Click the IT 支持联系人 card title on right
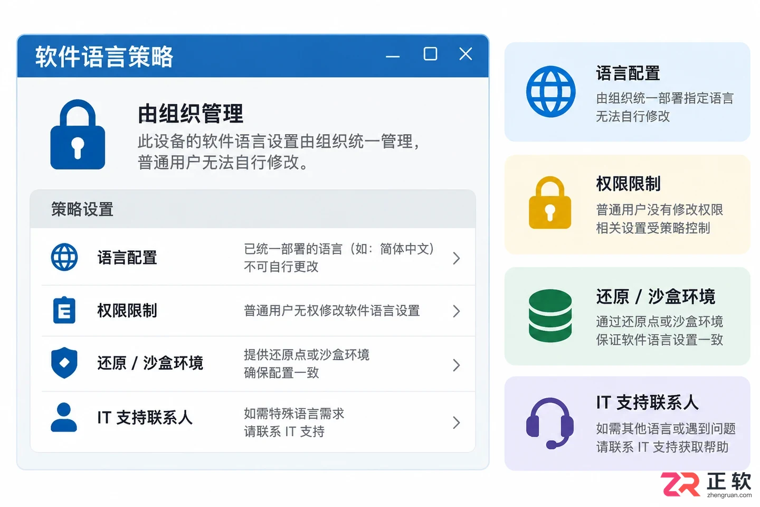 648,402
